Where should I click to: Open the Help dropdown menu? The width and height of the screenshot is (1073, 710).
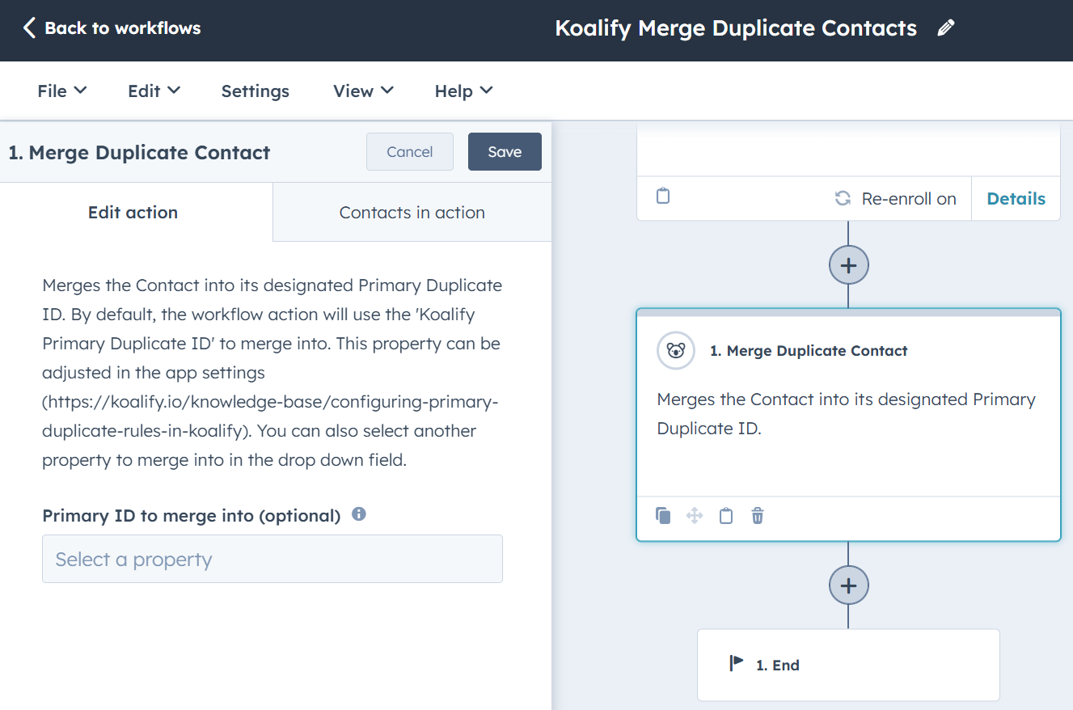[463, 91]
